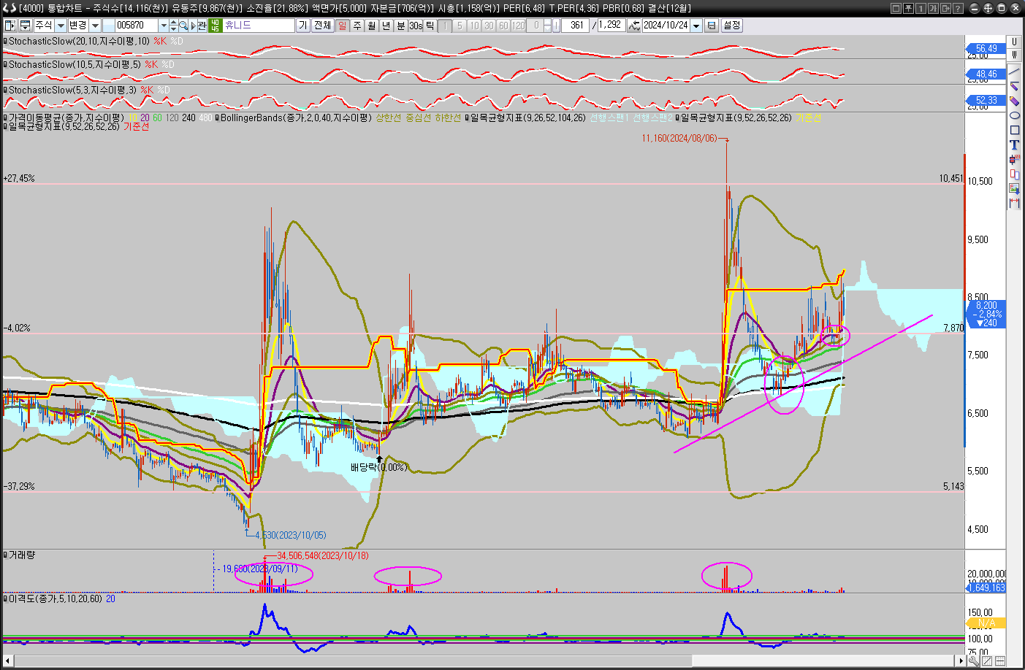Screen dimensions: 1025x670
Task: Click the candle value marker tool
Action: click(1014, 159)
